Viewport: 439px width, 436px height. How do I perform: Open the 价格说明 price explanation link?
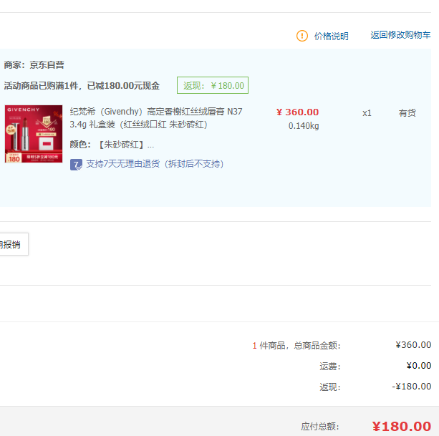tap(331, 36)
